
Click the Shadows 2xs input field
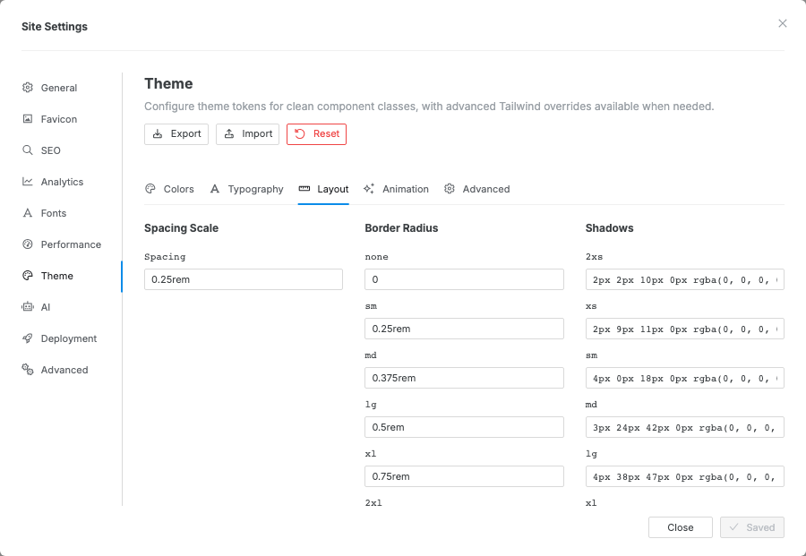(685, 279)
